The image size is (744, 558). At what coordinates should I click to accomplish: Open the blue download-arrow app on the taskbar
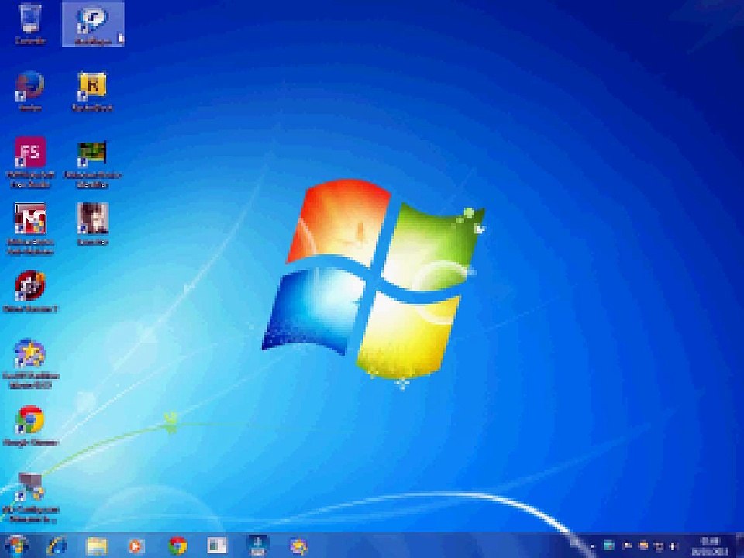click(x=259, y=546)
